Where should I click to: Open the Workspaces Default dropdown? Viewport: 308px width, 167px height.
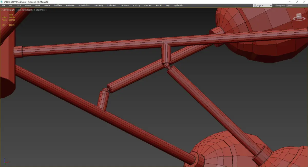click(x=297, y=5)
